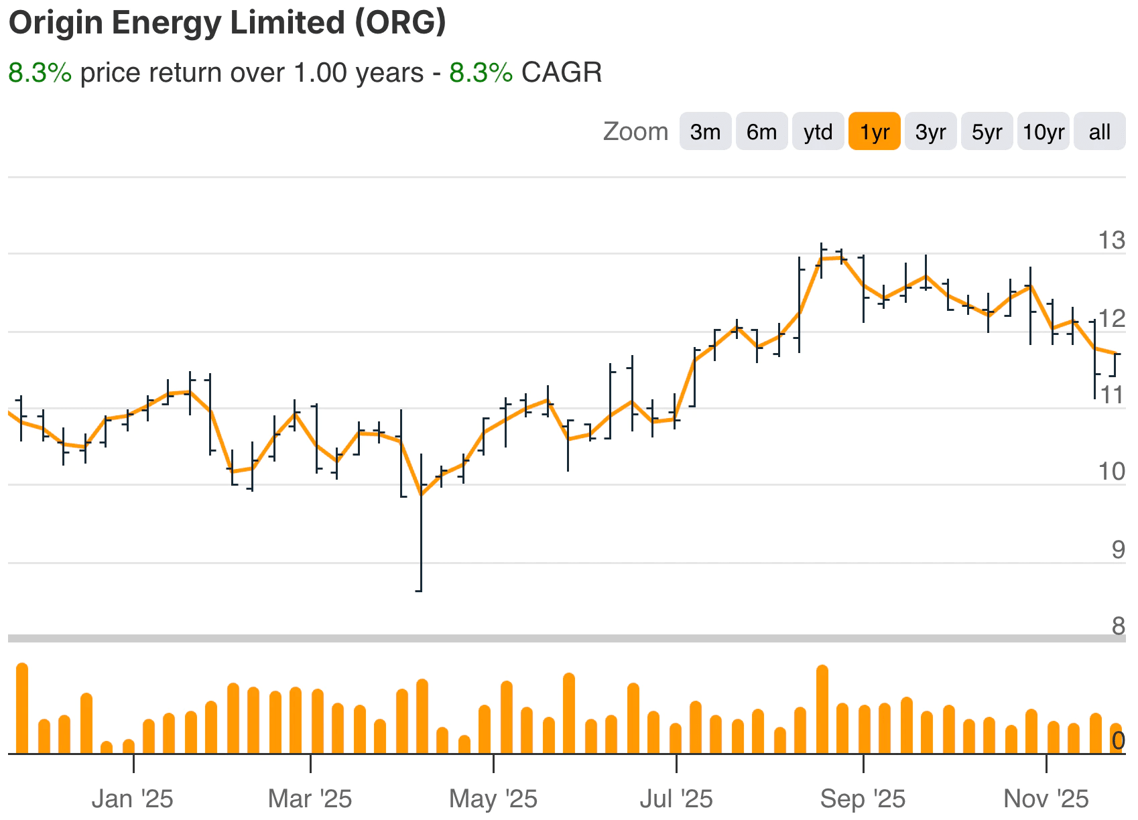Click the Sep '25 axis label
The image size is (1138, 820).
tap(864, 798)
